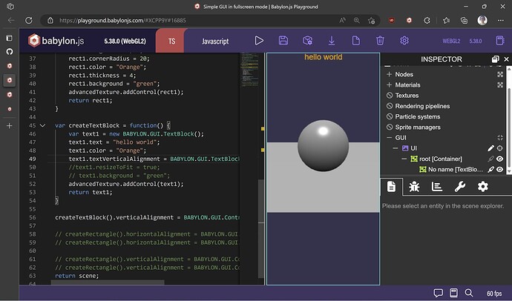The width and height of the screenshot is (512, 301).
Task: Click the scene explorer vertical scrollbar
Action: pos(509,121)
